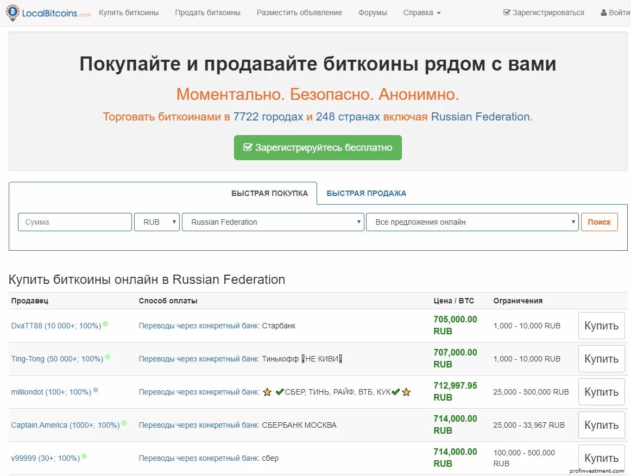Open seller profile DvaTT88 (10 000+; 100%)

click(x=56, y=326)
